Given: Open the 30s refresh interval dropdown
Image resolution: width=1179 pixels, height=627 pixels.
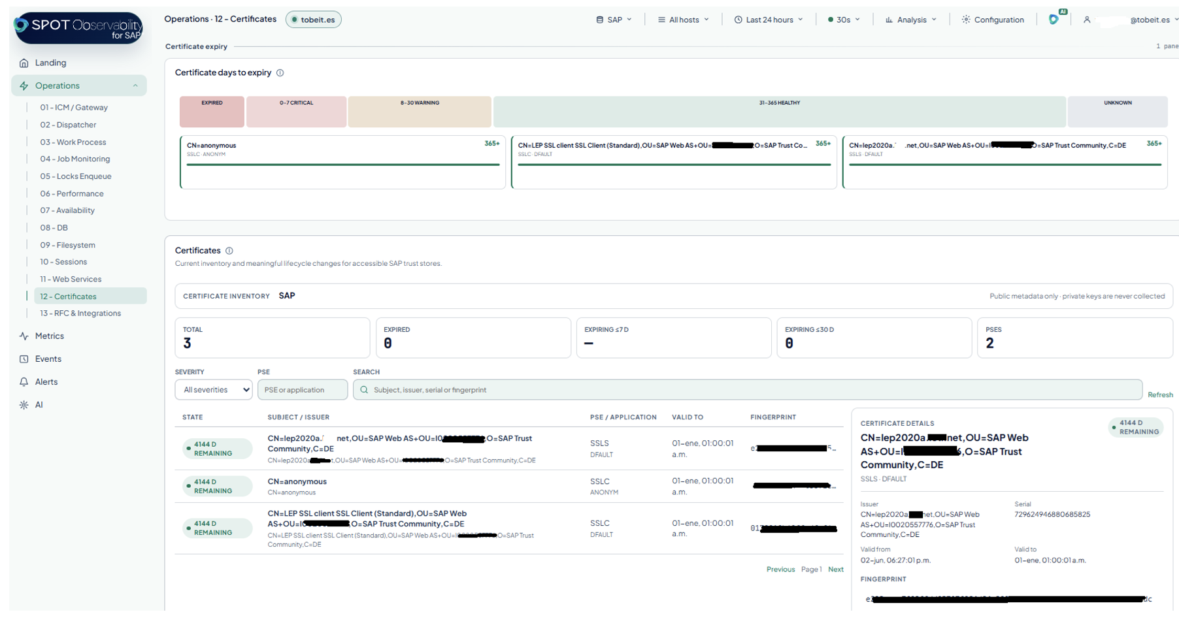Looking at the screenshot, I should pos(844,20).
